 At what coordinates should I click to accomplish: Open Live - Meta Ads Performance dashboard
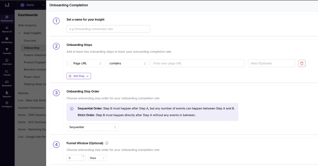coord(32,100)
